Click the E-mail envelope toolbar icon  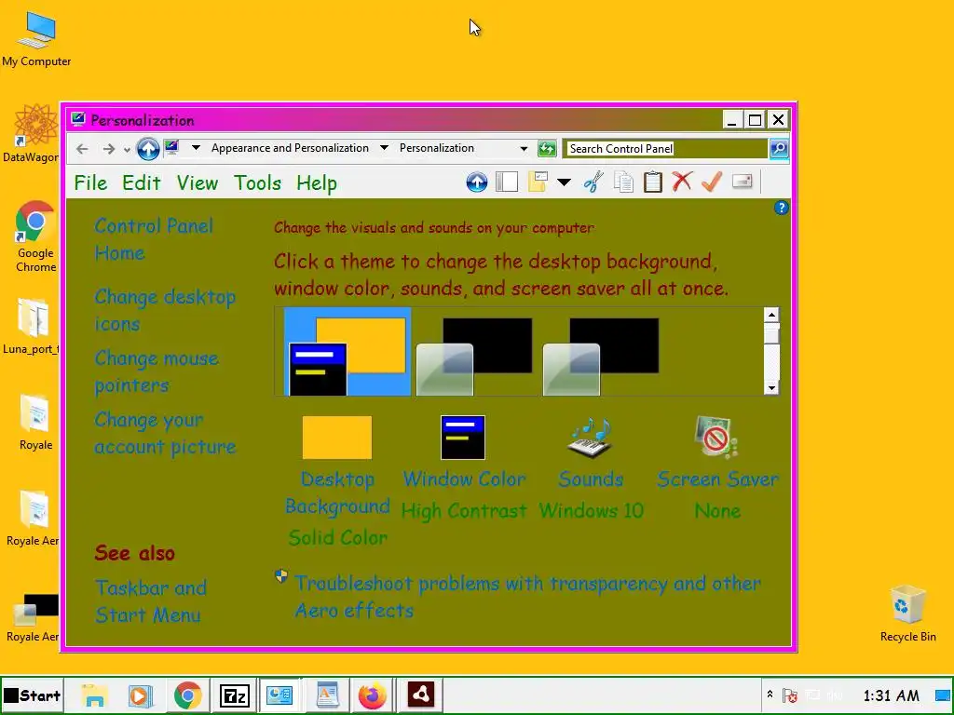(743, 182)
